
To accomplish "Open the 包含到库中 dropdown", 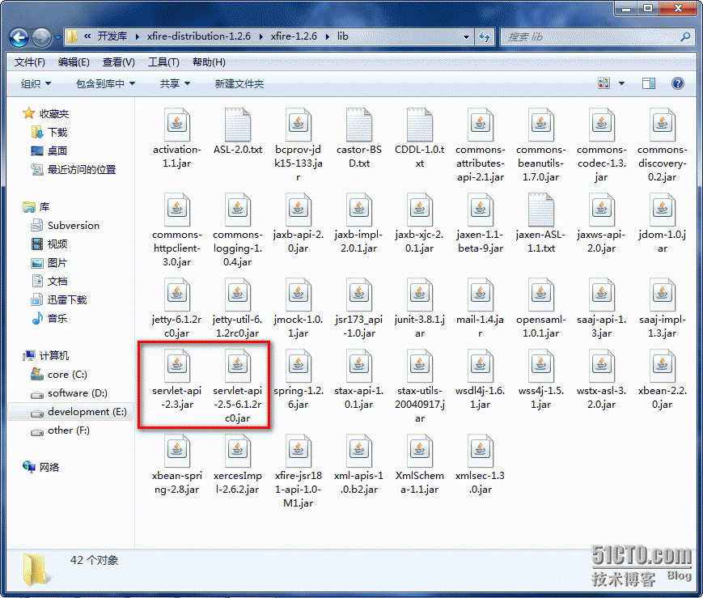I will click(x=105, y=84).
